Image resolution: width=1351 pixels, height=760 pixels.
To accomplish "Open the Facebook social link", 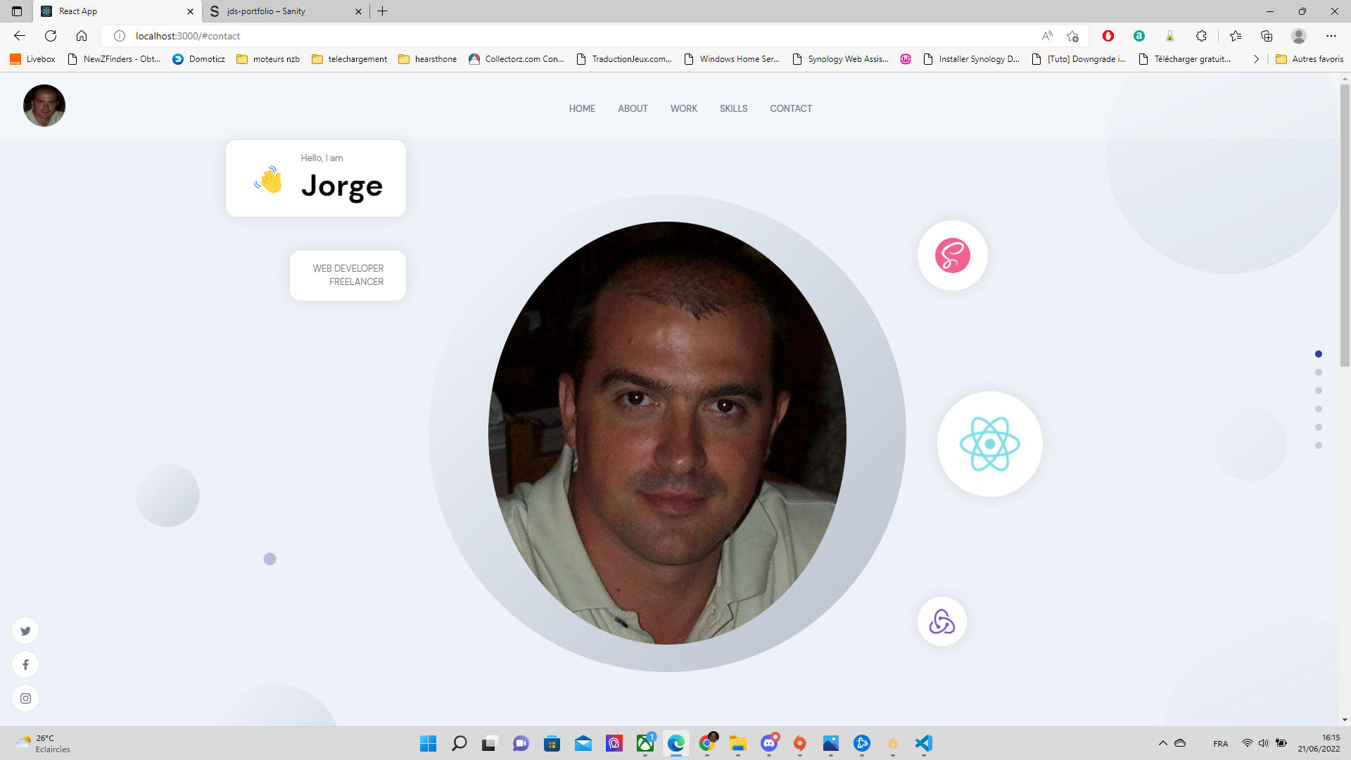I will (x=25, y=664).
